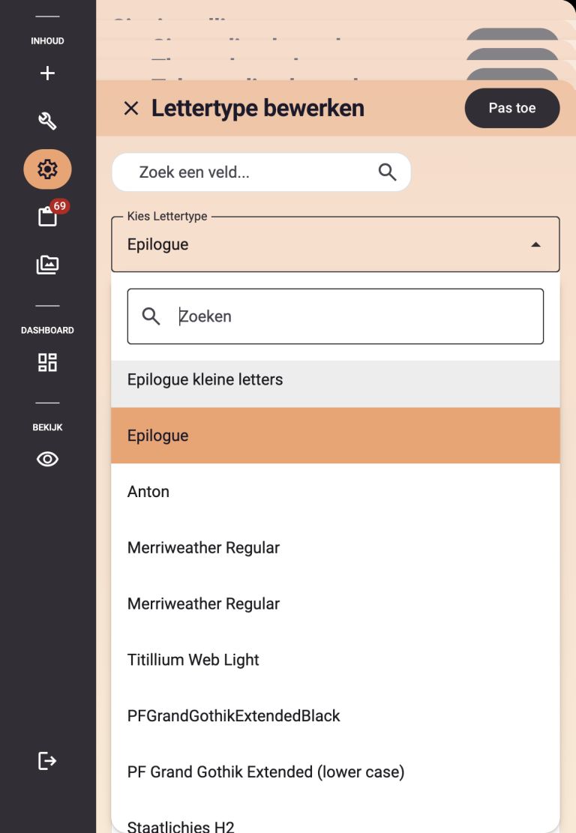Open the clipboard icon with 69 badge

[x=47, y=217]
